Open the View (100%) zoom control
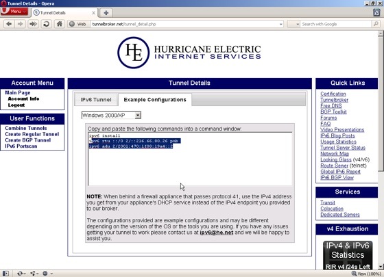Viewport: 384px width, 277px height. [x=366, y=274]
